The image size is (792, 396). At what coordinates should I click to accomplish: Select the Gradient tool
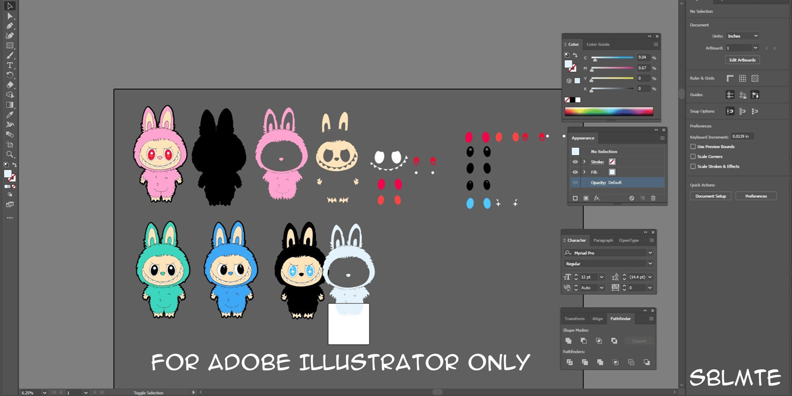click(10, 105)
